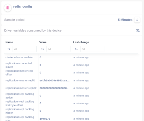Click the 31 driver variables count
The image size is (144, 121).
tap(138, 31)
